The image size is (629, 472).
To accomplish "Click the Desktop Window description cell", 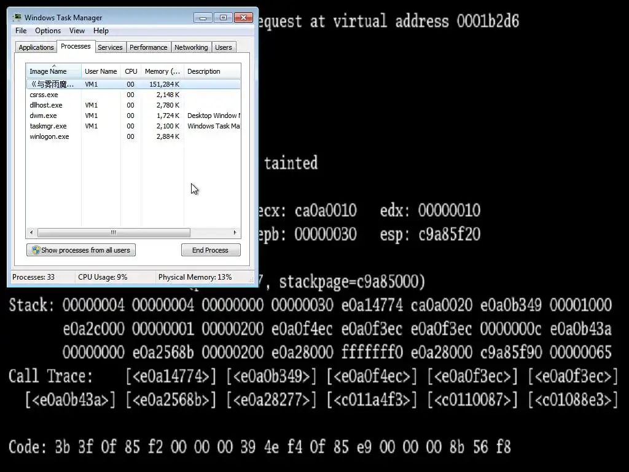I will 213,116.
